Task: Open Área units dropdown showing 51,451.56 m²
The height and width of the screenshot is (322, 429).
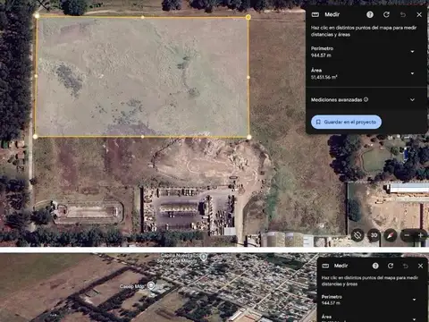Action: pyautogui.click(x=413, y=73)
